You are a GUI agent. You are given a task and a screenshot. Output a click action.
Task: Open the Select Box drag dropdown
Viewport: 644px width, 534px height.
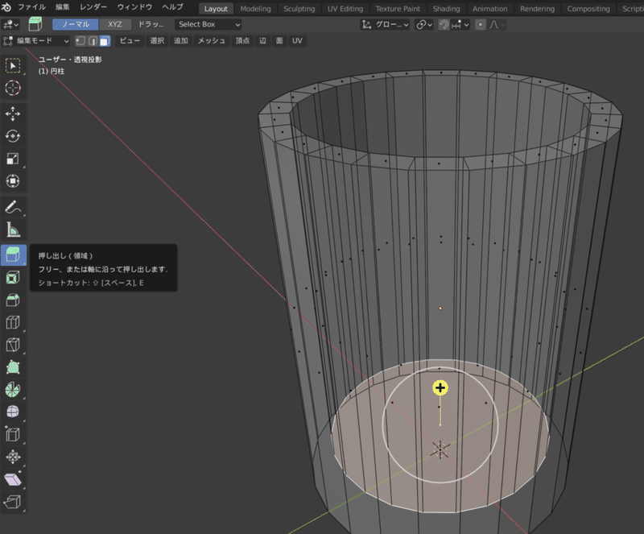(208, 24)
